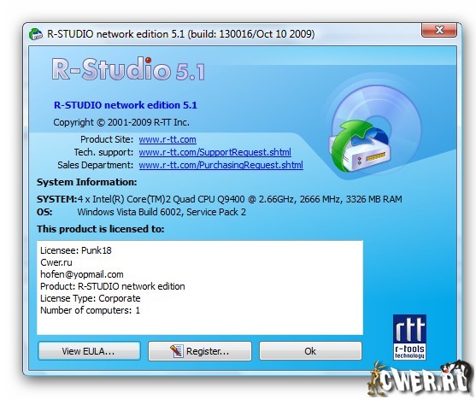Open the www.r-tt.com product site link
The image size is (476, 399).
167,139
